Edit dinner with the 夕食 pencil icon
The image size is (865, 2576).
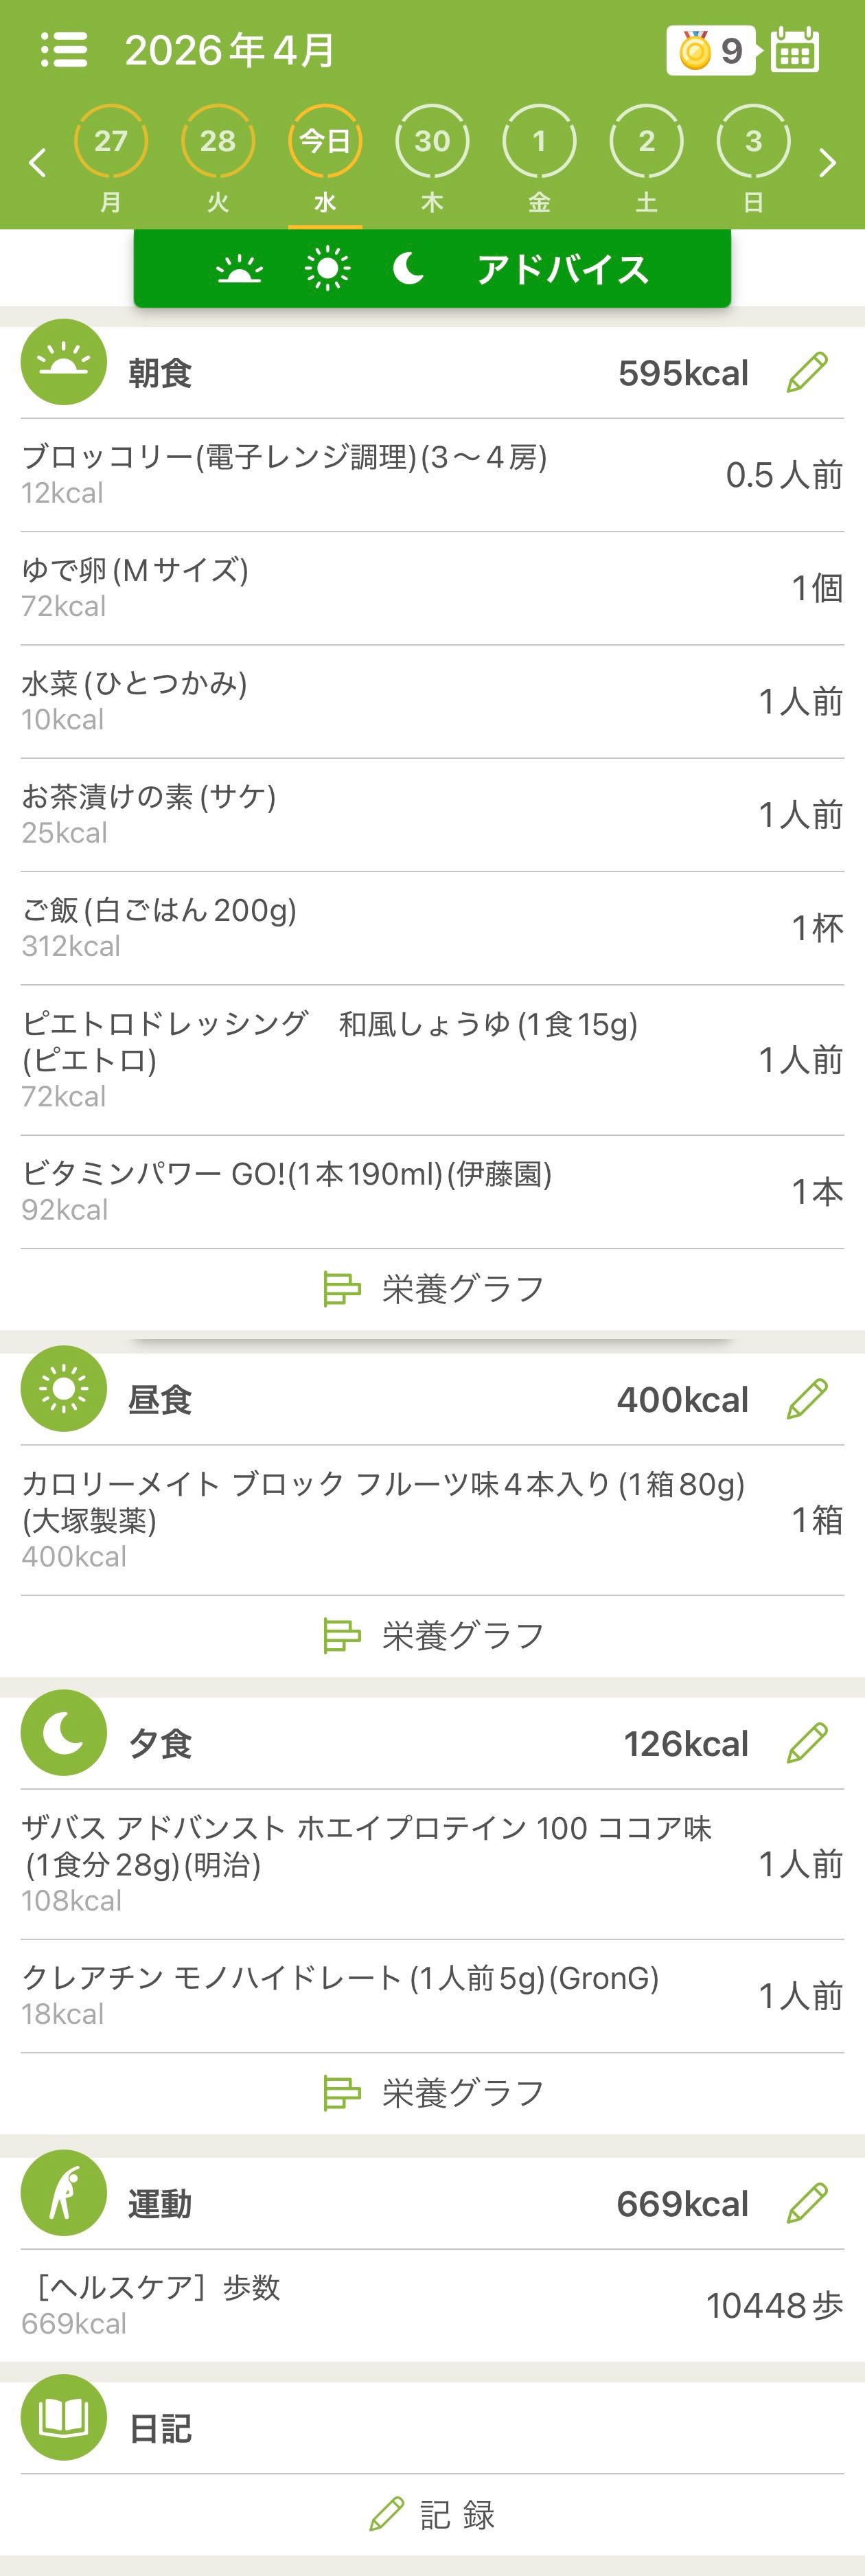807,1743
